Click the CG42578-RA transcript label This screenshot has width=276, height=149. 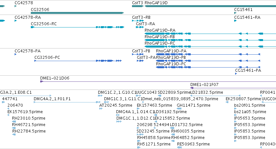click(x=28, y=17)
